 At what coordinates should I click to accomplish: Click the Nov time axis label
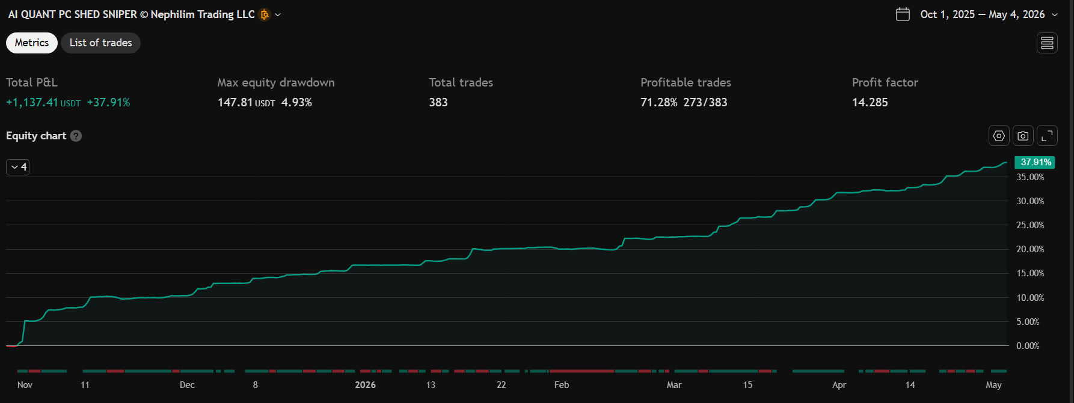[x=25, y=385]
